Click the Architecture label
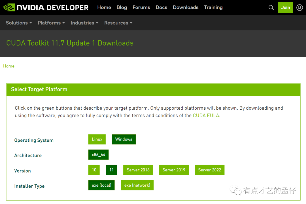Screen dimensions: 306x204 pyautogui.click(x=28, y=156)
